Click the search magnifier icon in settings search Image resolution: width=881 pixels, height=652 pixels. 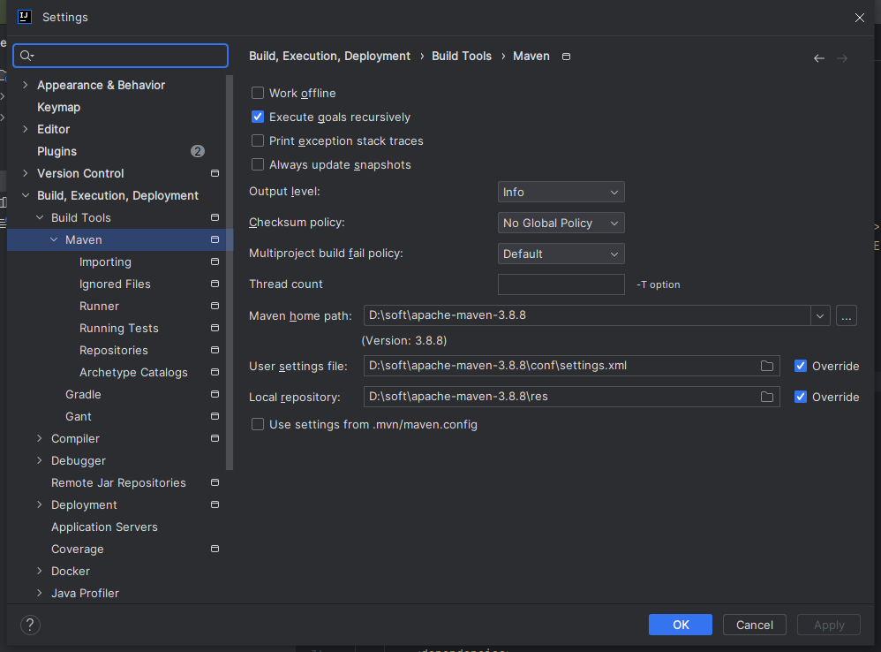[26, 55]
